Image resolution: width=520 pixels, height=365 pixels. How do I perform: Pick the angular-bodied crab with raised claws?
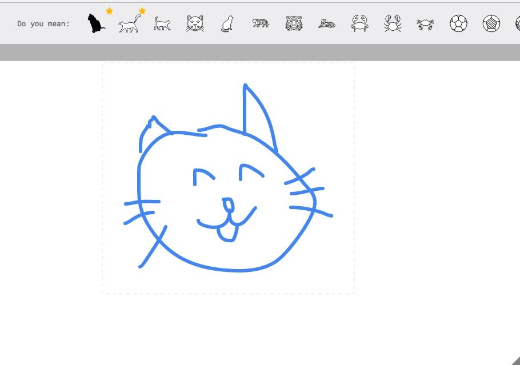tap(393, 23)
